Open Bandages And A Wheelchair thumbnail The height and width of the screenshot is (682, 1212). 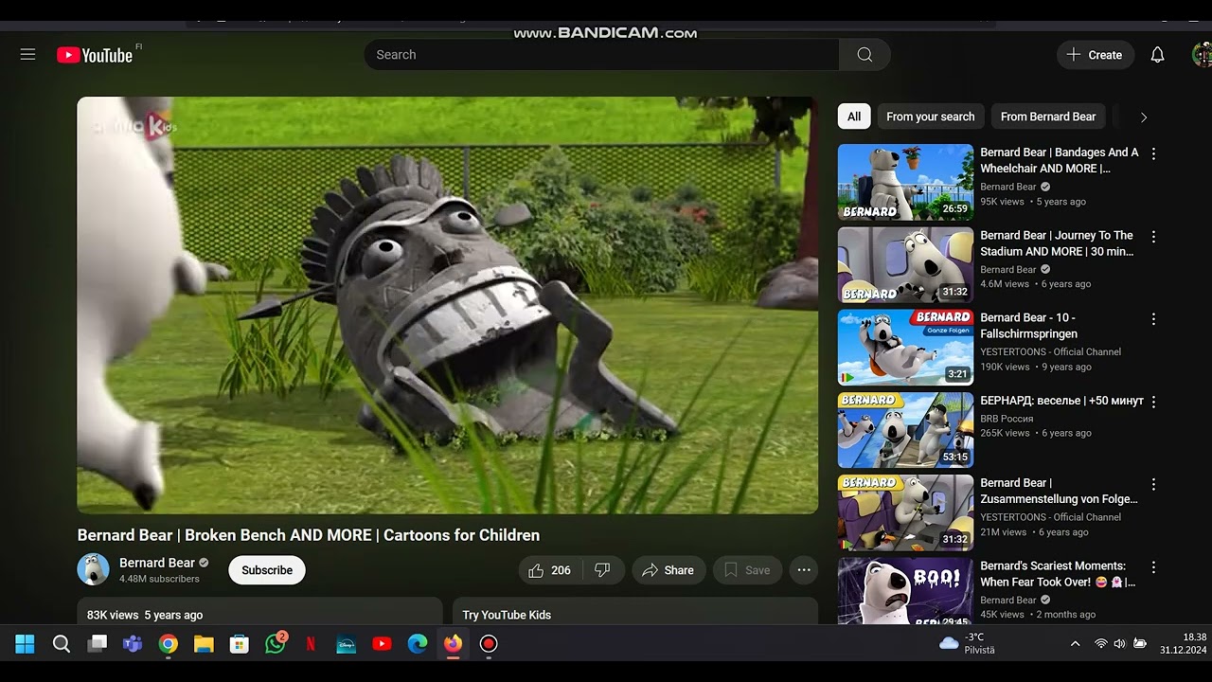[905, 182]
